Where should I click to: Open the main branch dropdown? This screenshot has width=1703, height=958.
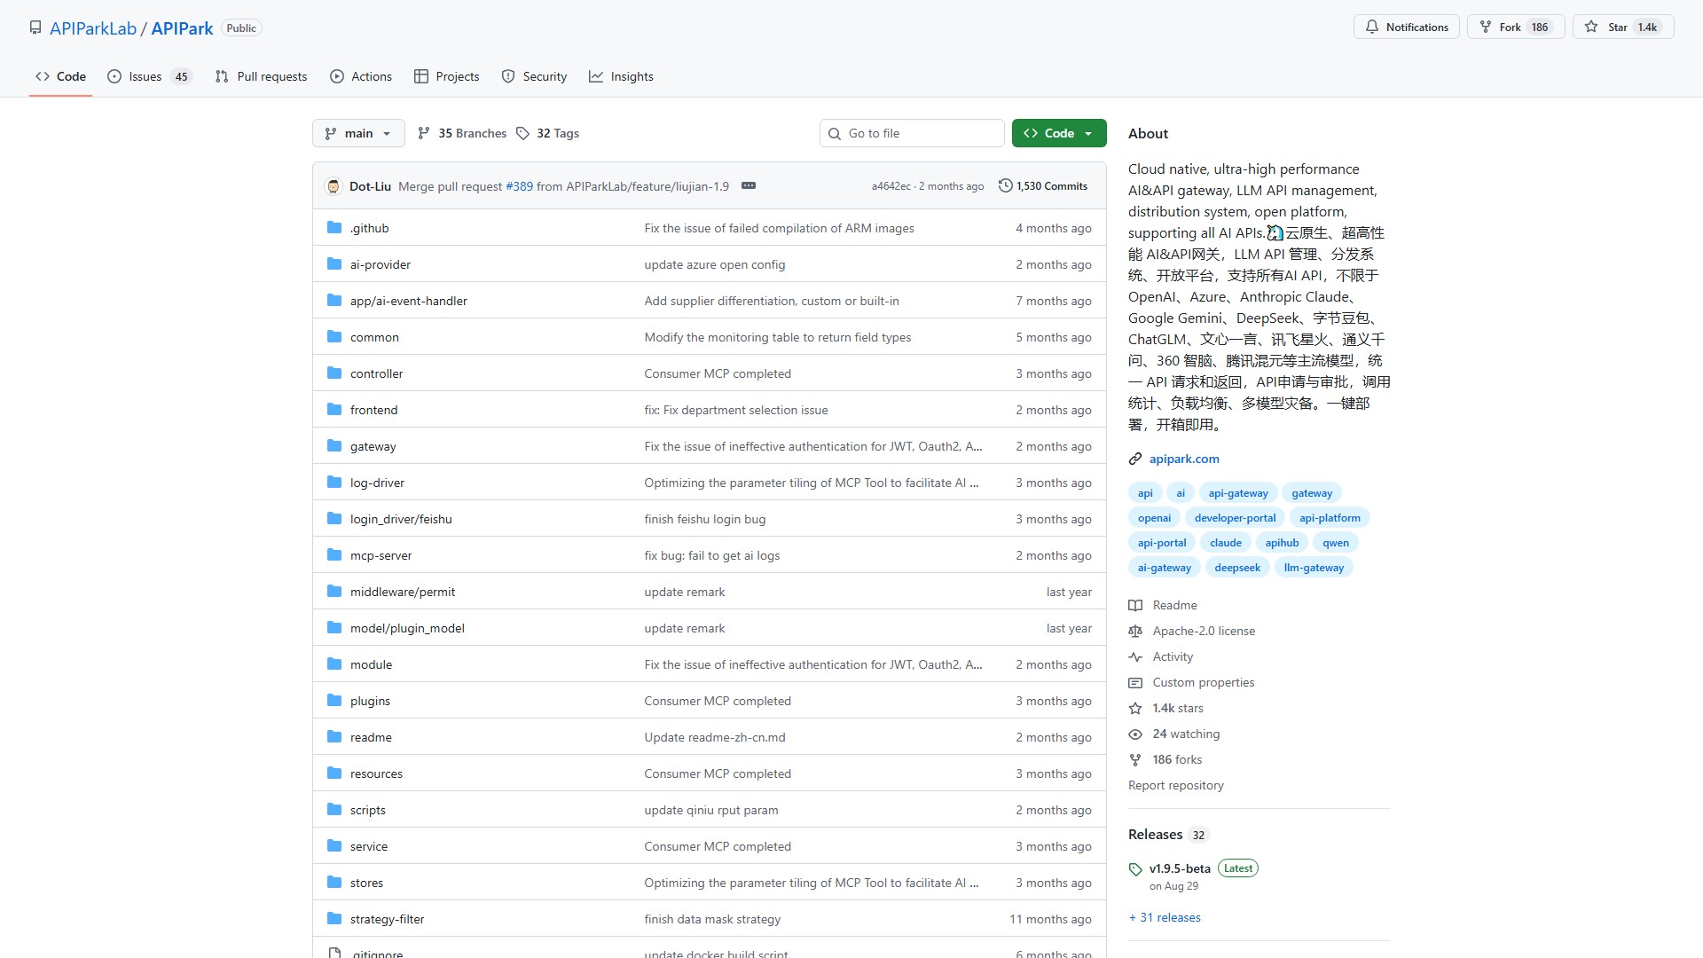point(358,133)
